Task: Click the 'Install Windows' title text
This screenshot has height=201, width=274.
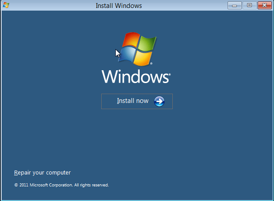Action: 119,6
